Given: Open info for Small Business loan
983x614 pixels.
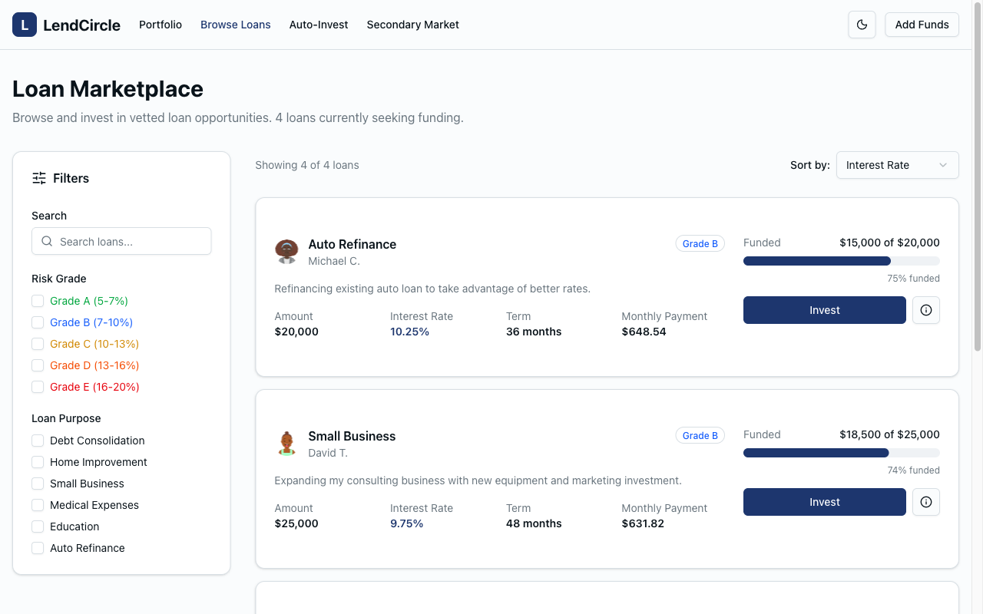Looking at the screenshot, I should (x=925, y=502).
